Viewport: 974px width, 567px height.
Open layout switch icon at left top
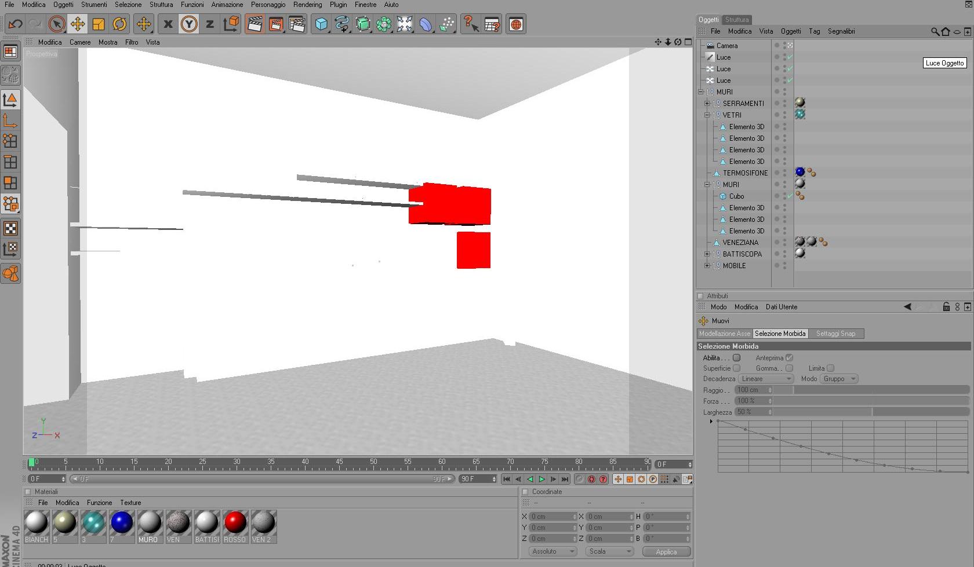(10, 52)
